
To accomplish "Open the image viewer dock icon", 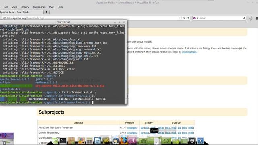I will [106, 141].
